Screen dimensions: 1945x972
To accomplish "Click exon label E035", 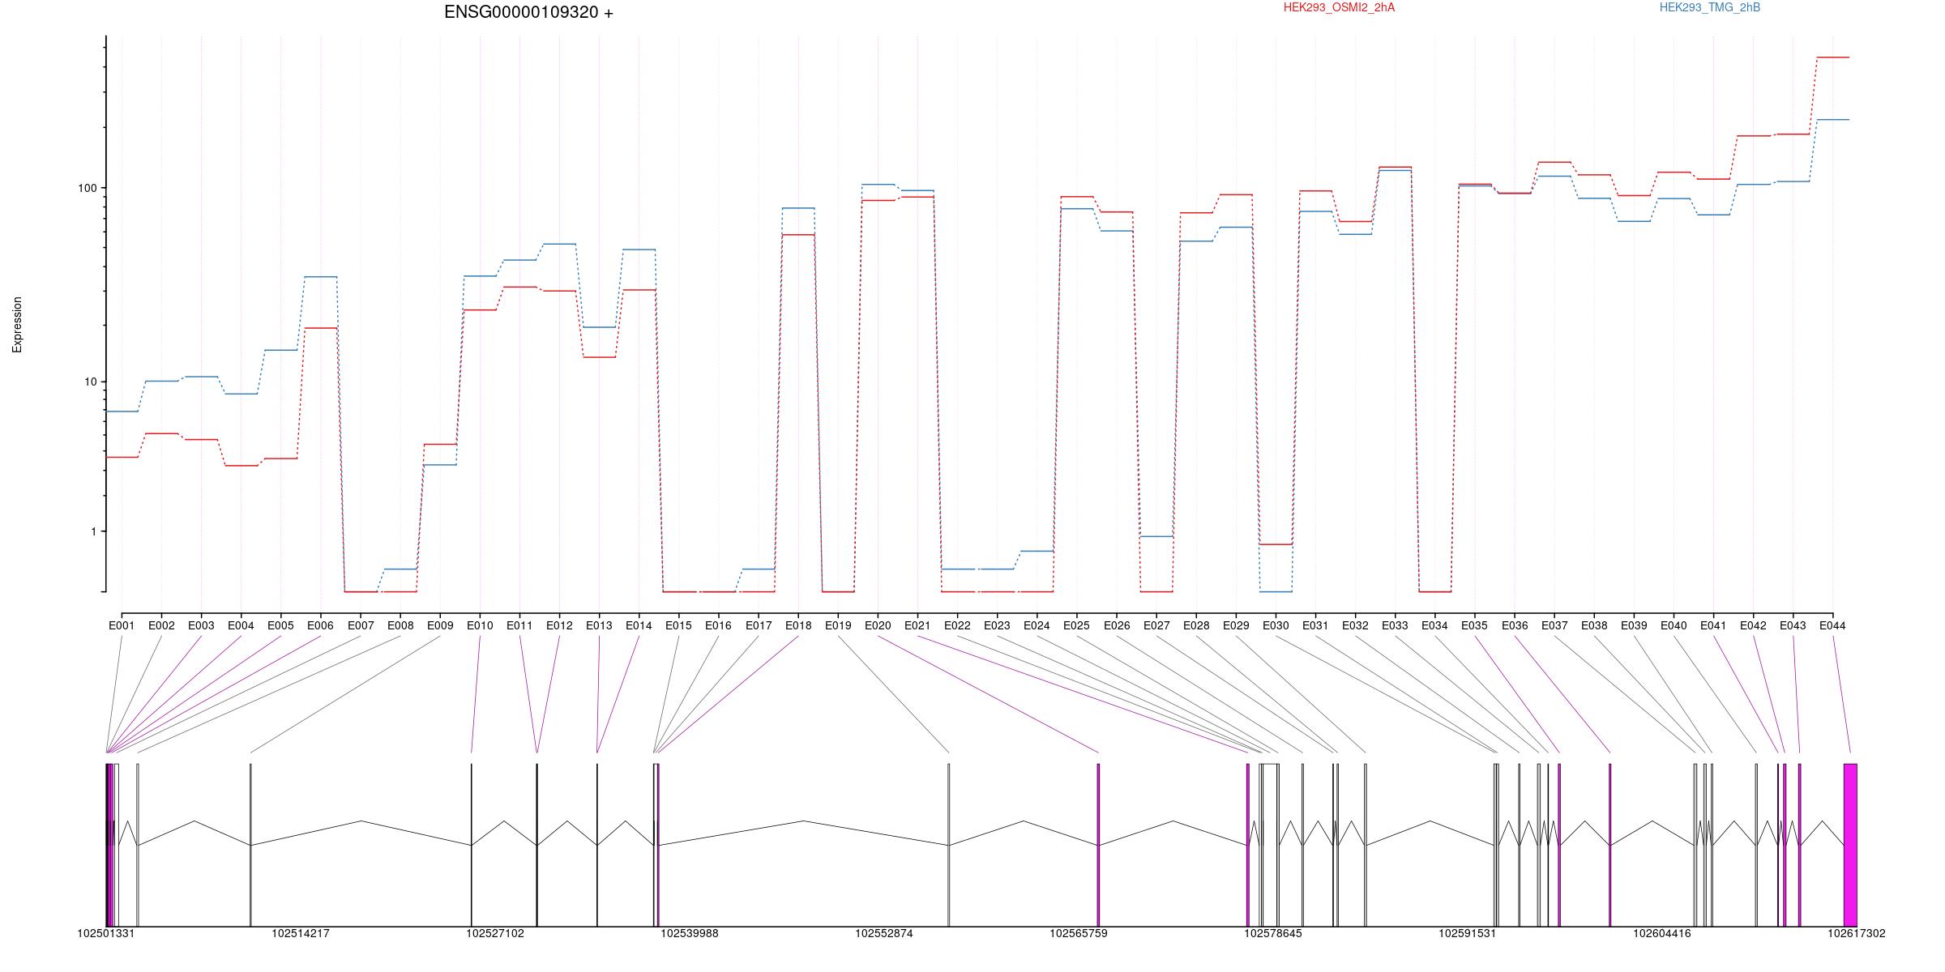I will coord(1474,625).
